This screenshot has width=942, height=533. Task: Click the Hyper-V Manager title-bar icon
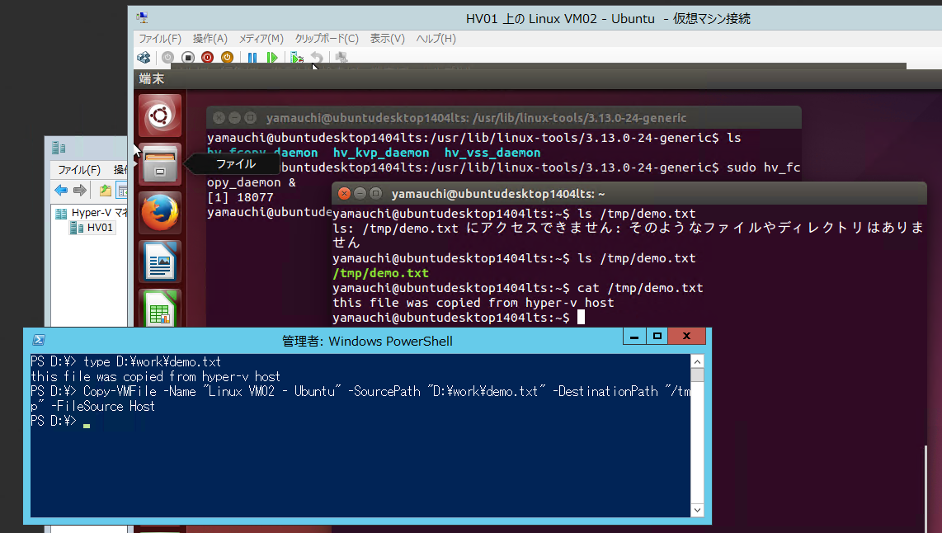coord(59,148)
